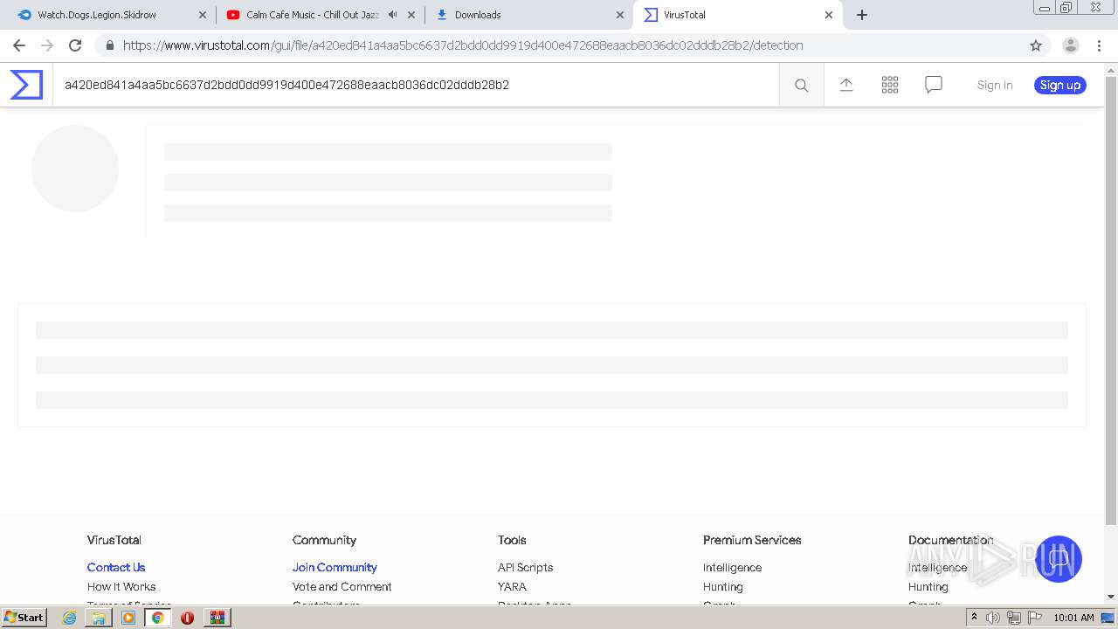Click the taskbar clock 10:01 AM
1118x629 pixels.
click(1073, 618)
